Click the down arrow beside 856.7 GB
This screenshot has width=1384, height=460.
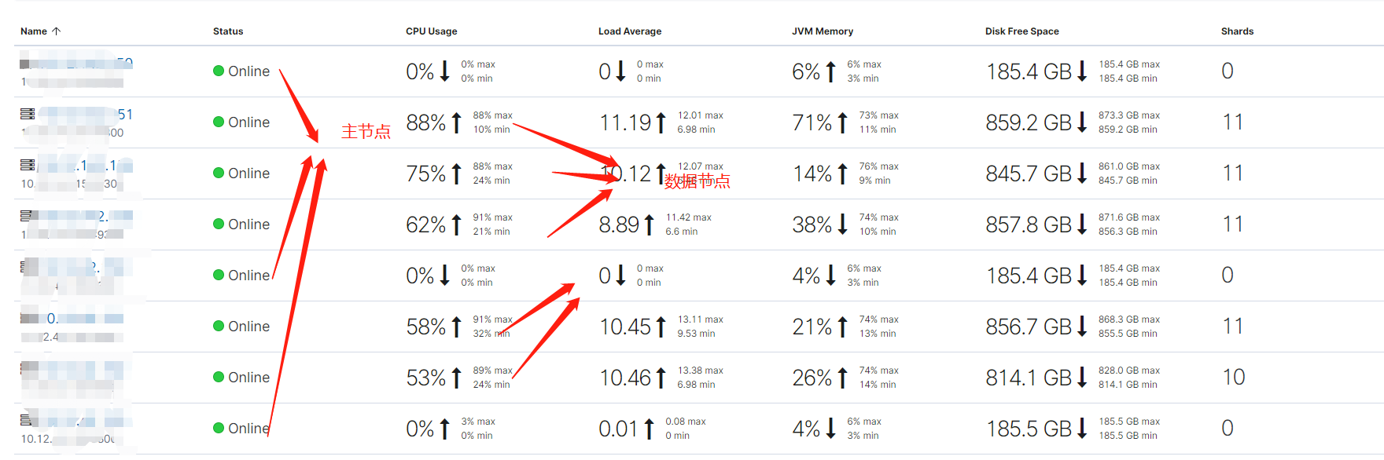pos(1082,327)
